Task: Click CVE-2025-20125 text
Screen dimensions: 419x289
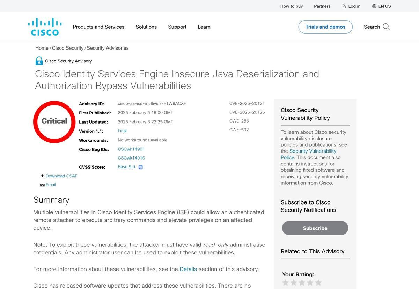Action: 247,112
